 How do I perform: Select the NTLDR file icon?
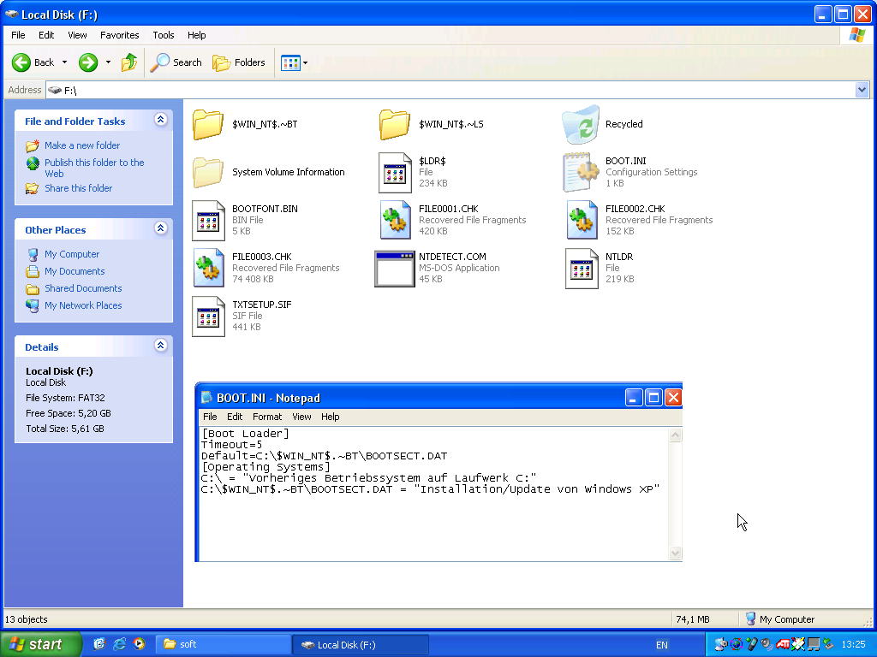point(582,269)
